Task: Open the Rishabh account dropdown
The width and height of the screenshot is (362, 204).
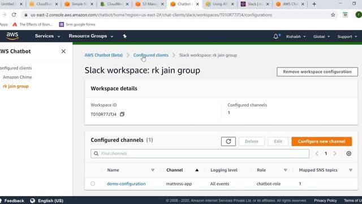Action: point(296,36)
